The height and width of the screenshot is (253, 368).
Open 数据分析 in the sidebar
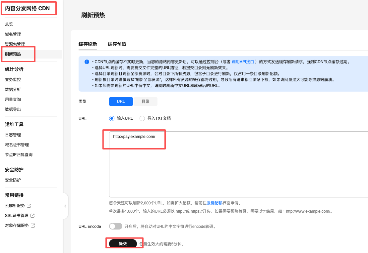(x=13, y=89)
